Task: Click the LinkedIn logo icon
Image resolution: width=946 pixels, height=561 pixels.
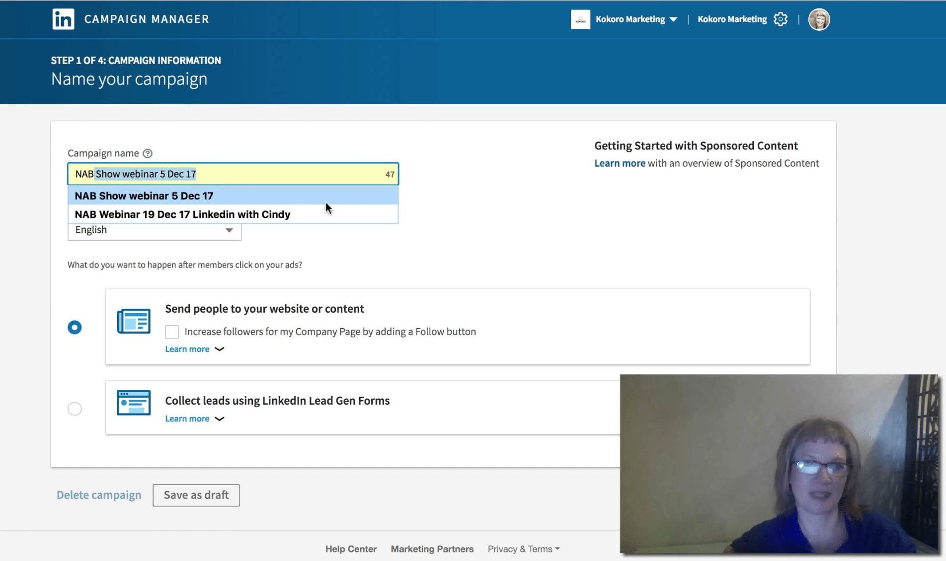Action: tap(63, 19)
